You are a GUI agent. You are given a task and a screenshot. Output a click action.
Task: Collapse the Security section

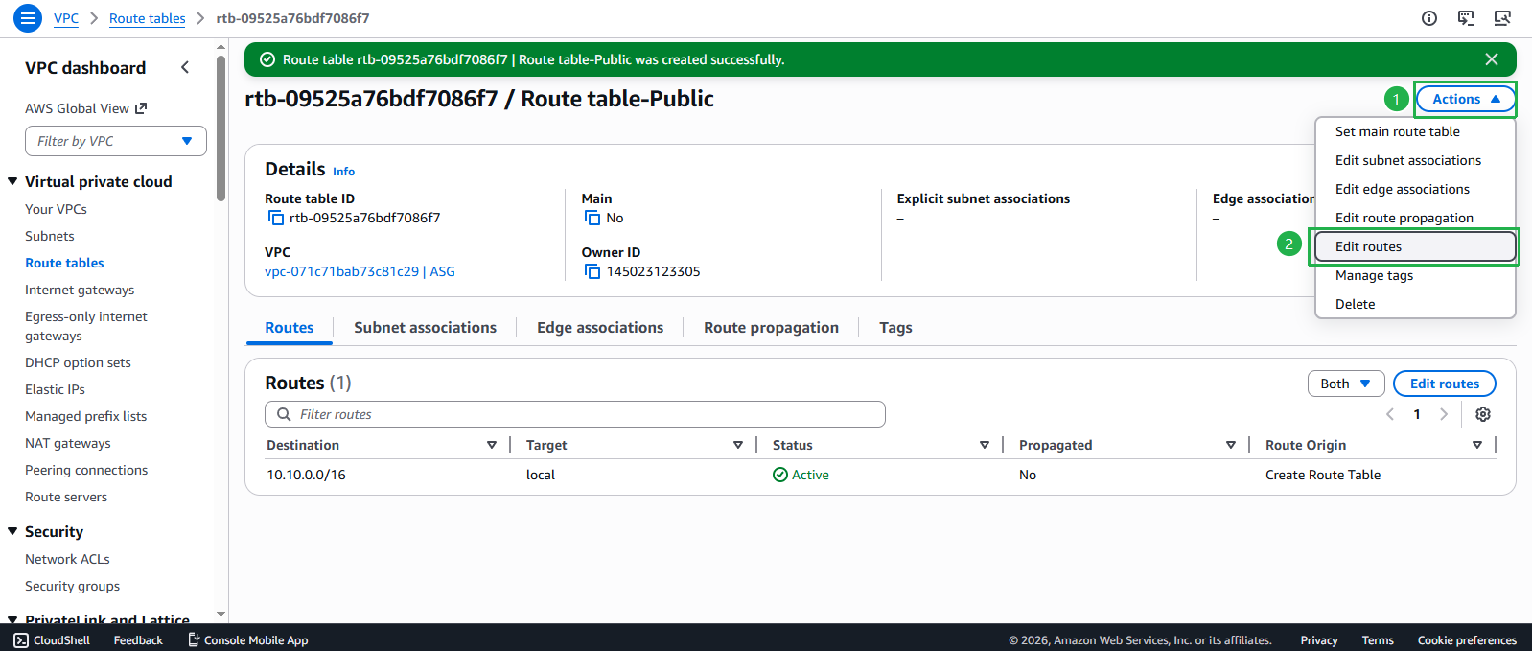point(12,531)
